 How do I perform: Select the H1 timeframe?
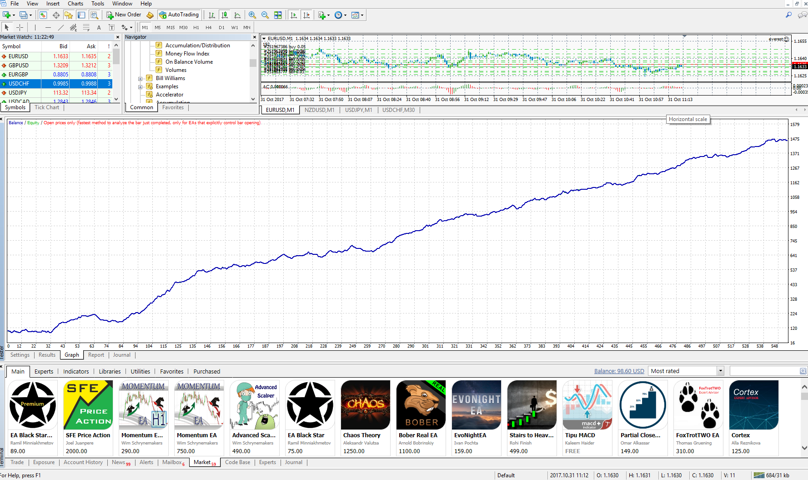pyautogui.click(x=196, y=27)
